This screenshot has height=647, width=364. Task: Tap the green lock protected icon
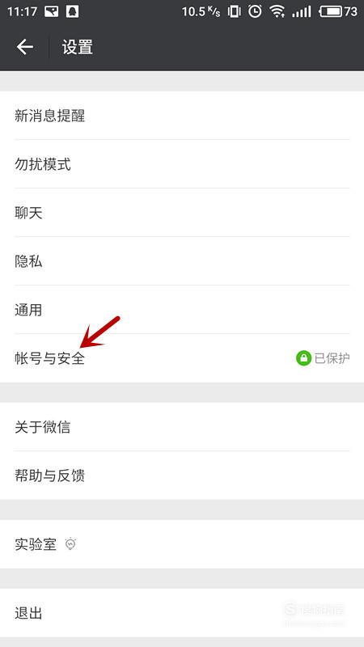[303, 358]
